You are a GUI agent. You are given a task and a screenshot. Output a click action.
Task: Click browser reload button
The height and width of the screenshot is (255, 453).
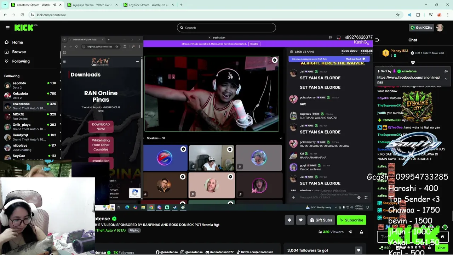22,15
